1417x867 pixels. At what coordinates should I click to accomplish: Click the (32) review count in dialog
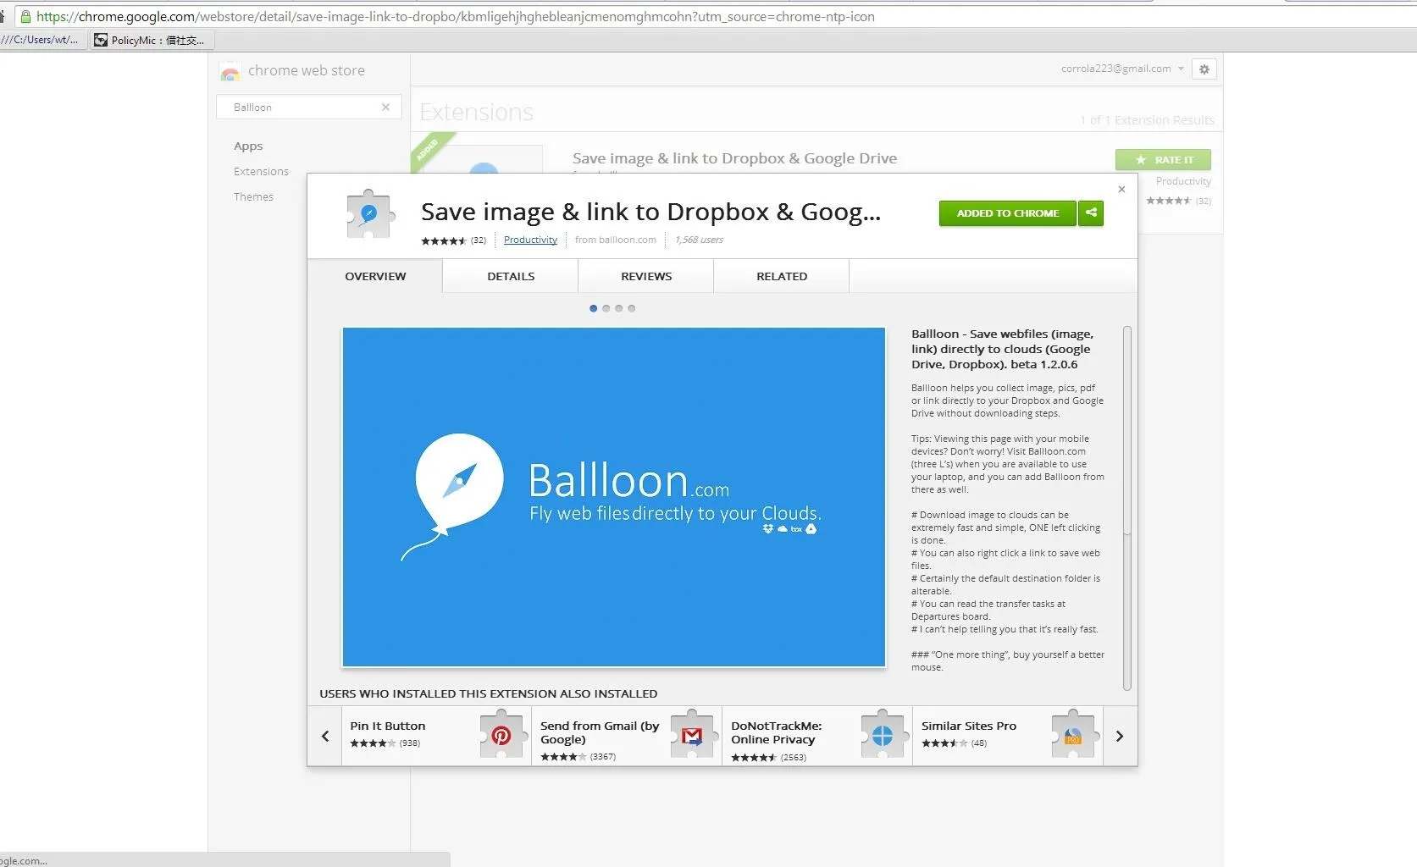tap(479, 240)
